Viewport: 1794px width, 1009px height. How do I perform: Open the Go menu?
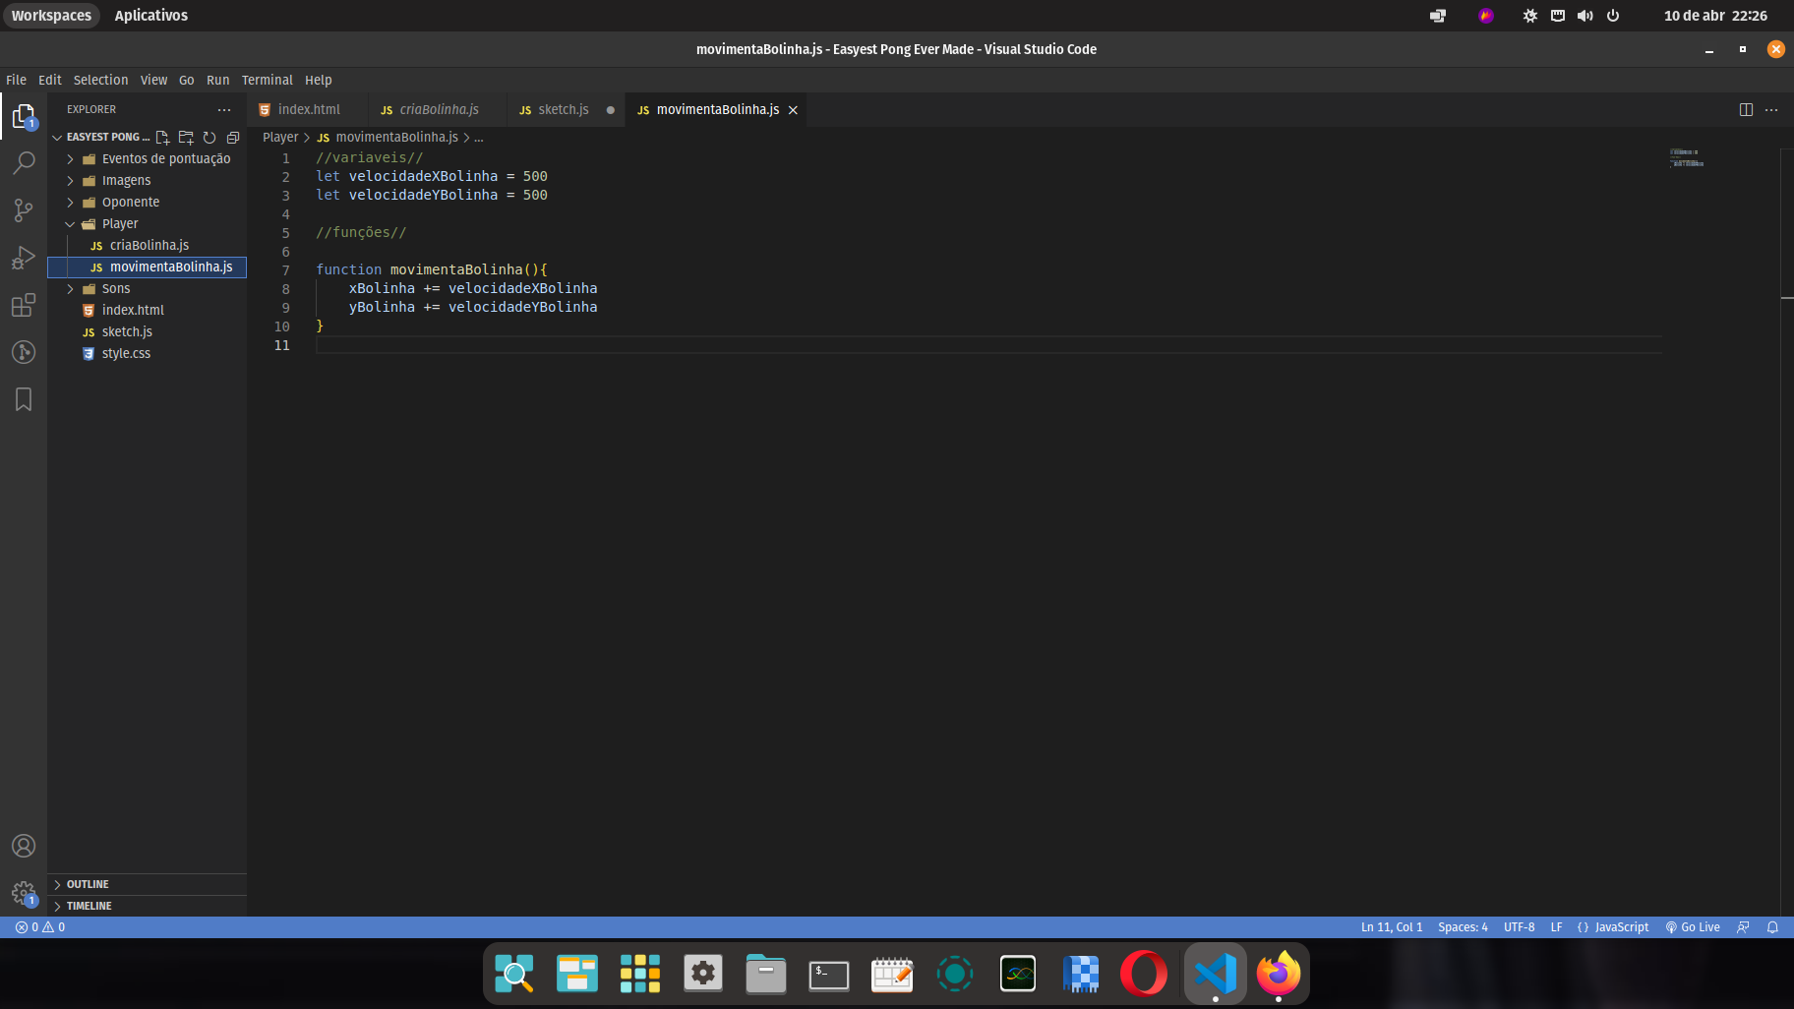[x=187, y=81]
